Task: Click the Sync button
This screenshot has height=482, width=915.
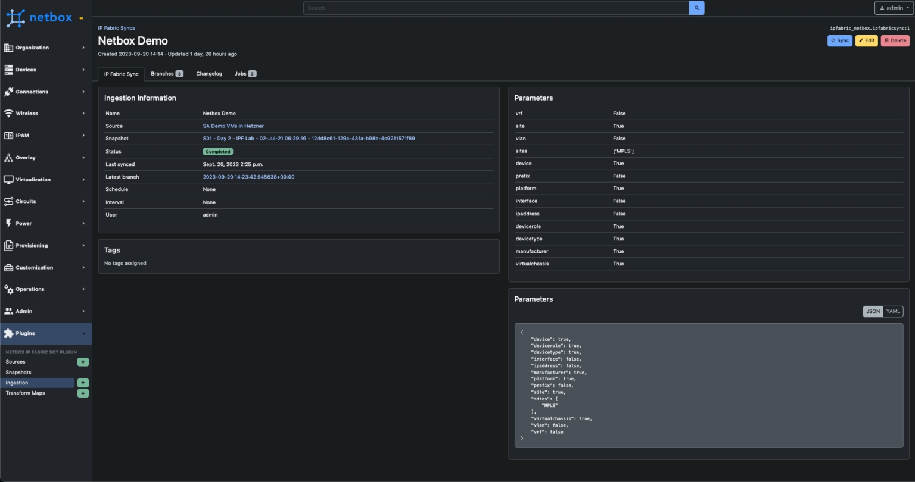Action: click(840, 40)
